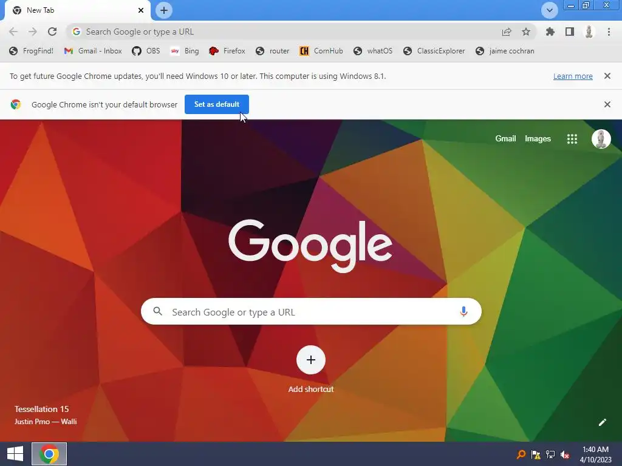This screenshot has height=466, width=622.
Task: Open a new tab with plus button
Action: coord(164,10)
